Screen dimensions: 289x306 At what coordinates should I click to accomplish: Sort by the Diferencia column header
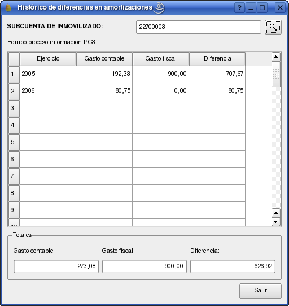tap(217, 59)
